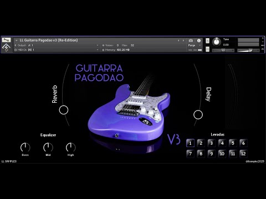Select Levada pattern 4
This screenshot has width=266, height=199.
222,143
